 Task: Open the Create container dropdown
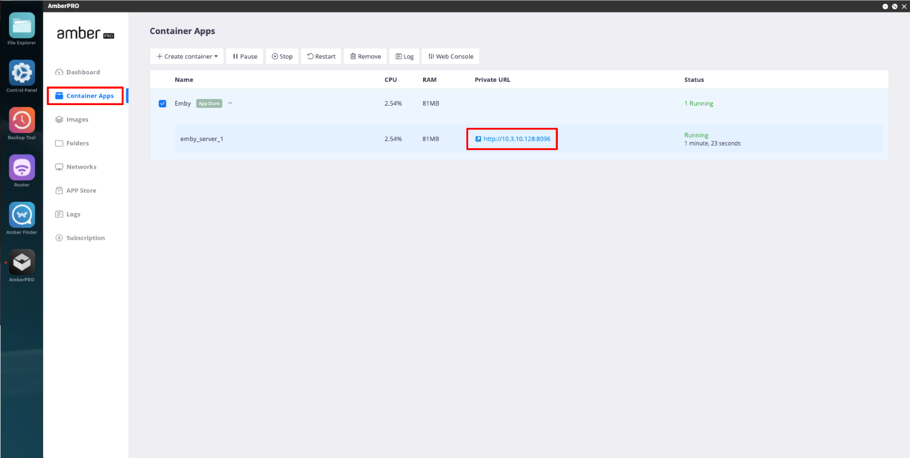pyautogui.click(x=187, y=56)
